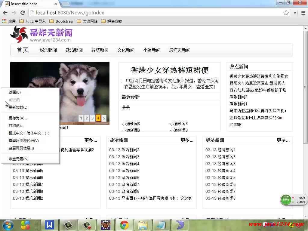Reload the page with the refresh icon
308x231 pixels.
(x=23, y=13)
